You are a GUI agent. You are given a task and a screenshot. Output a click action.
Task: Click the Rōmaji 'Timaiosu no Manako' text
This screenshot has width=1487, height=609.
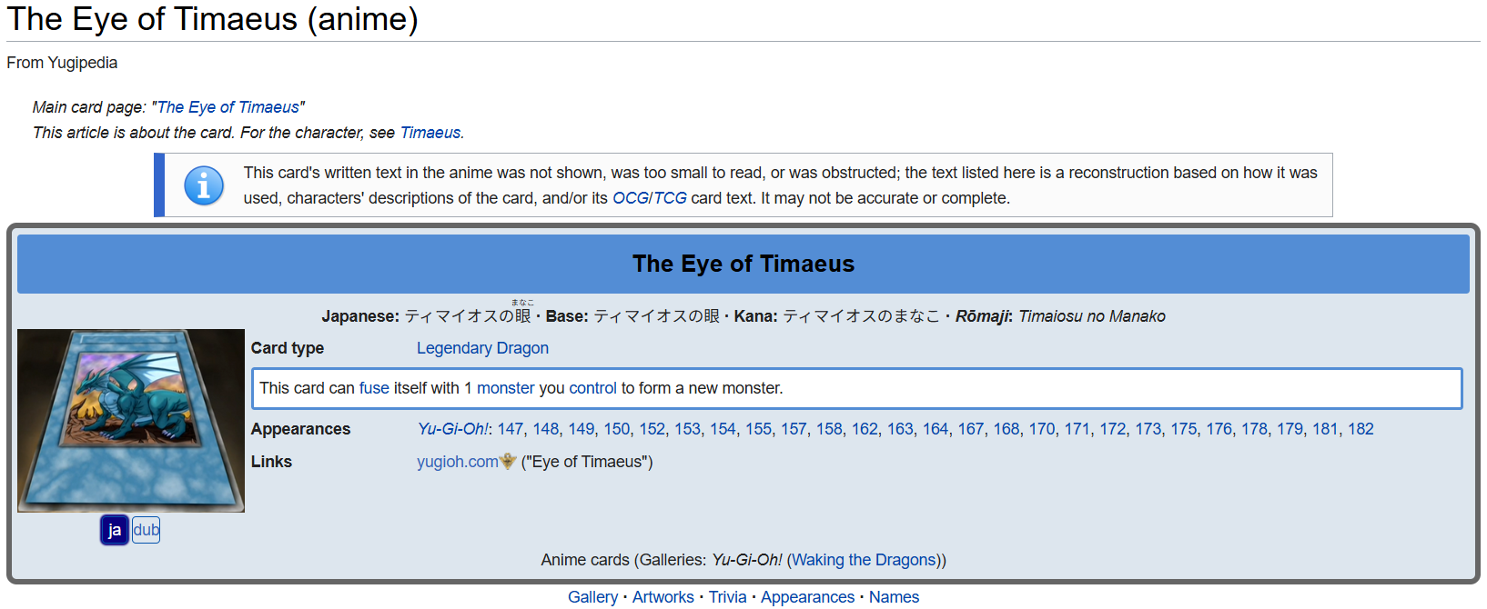point(1092,316)
